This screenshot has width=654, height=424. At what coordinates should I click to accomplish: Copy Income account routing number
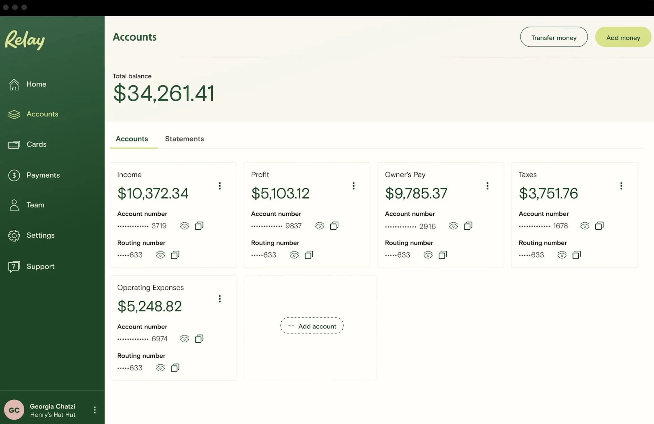point(174,255)
